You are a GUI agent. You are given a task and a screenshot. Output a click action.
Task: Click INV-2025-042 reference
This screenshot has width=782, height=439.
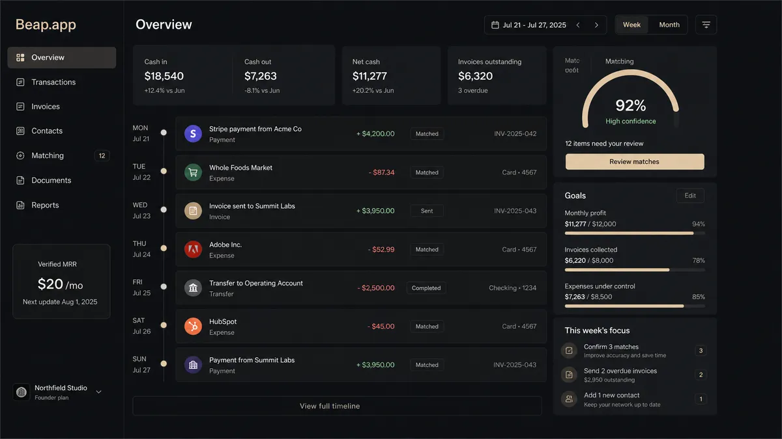click(x=515, y=134)
